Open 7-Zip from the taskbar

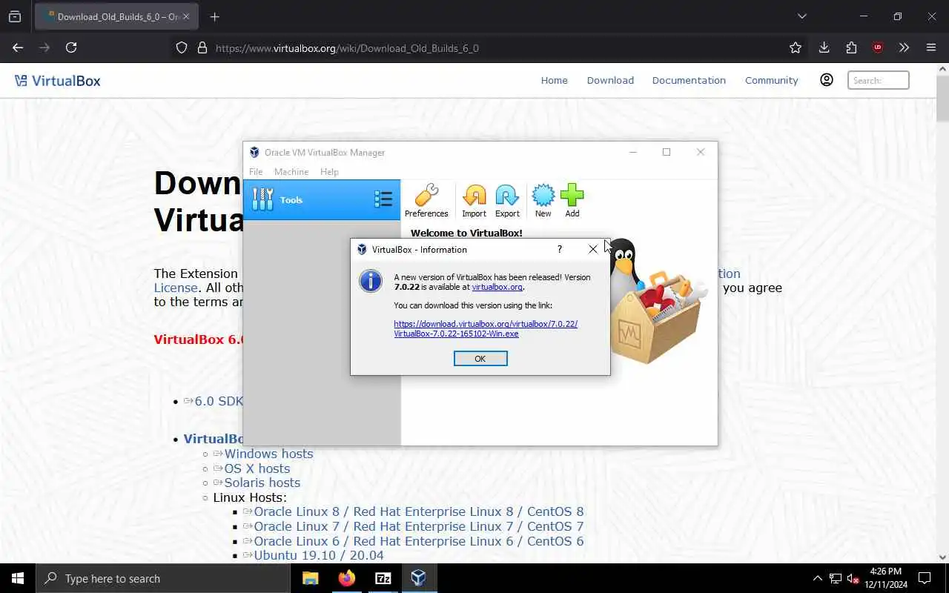pyautogui.click(x=383, y=578)
